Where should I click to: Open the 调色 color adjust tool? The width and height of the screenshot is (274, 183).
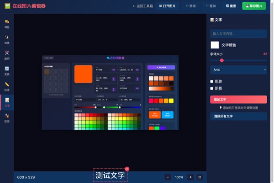coord(7,24)
